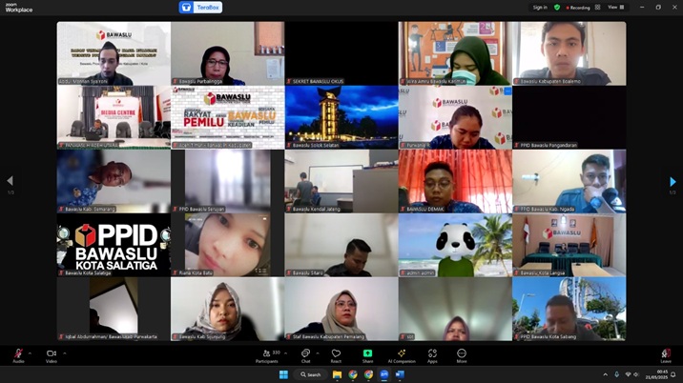Select the PPID Bawaslu Seruyan tile

click(x=227, y=181)
